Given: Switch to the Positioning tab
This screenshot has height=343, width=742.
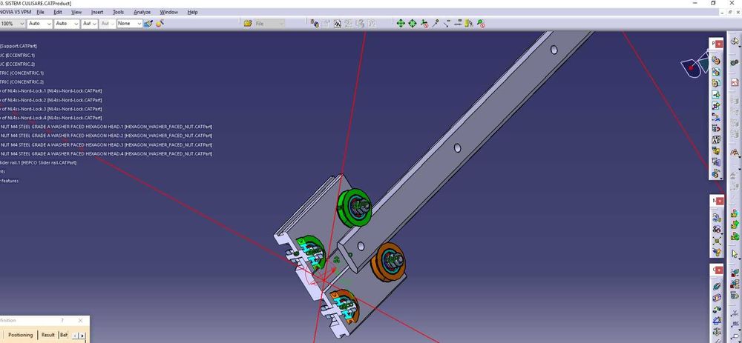Looking at the screenshot, I should 20,335.
